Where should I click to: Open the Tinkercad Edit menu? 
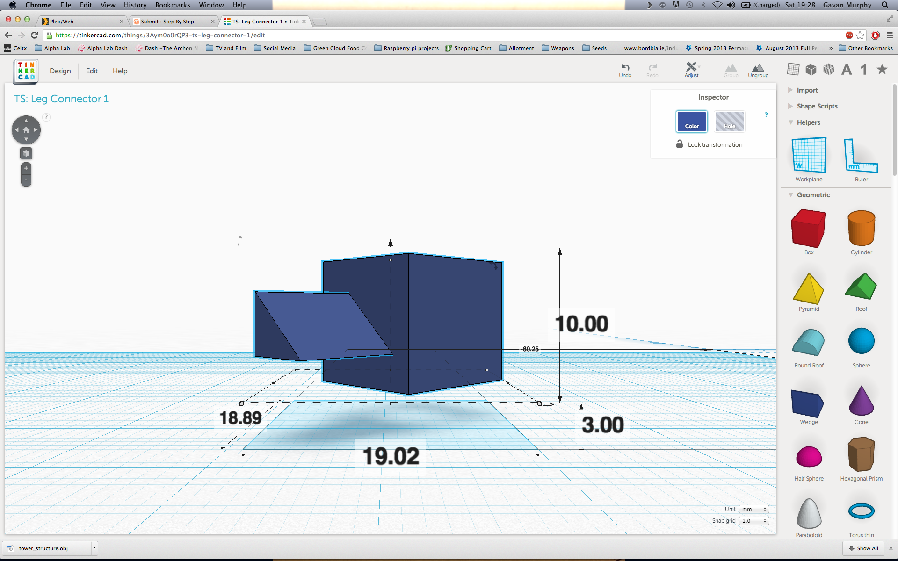tap(92, 71)
